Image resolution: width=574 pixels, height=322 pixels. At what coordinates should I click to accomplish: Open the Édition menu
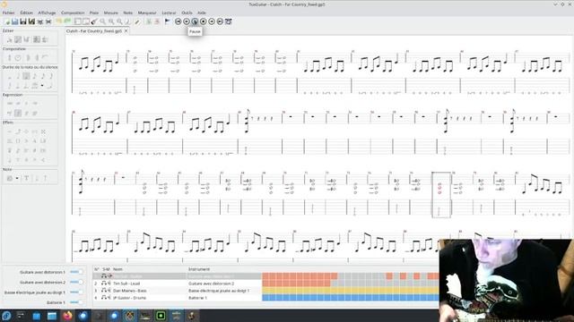(26, 13)
